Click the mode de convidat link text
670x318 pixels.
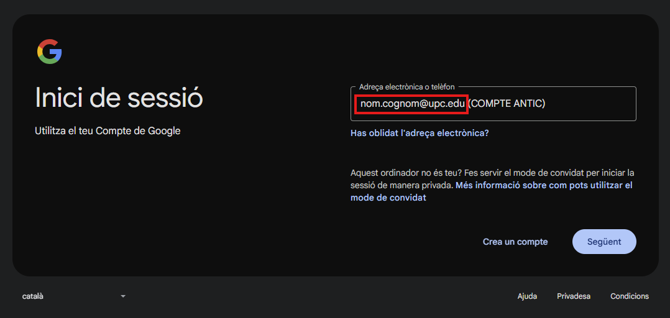coord(388,198)
